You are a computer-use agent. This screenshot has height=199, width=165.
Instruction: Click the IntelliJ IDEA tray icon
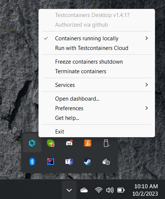(51, 162)
